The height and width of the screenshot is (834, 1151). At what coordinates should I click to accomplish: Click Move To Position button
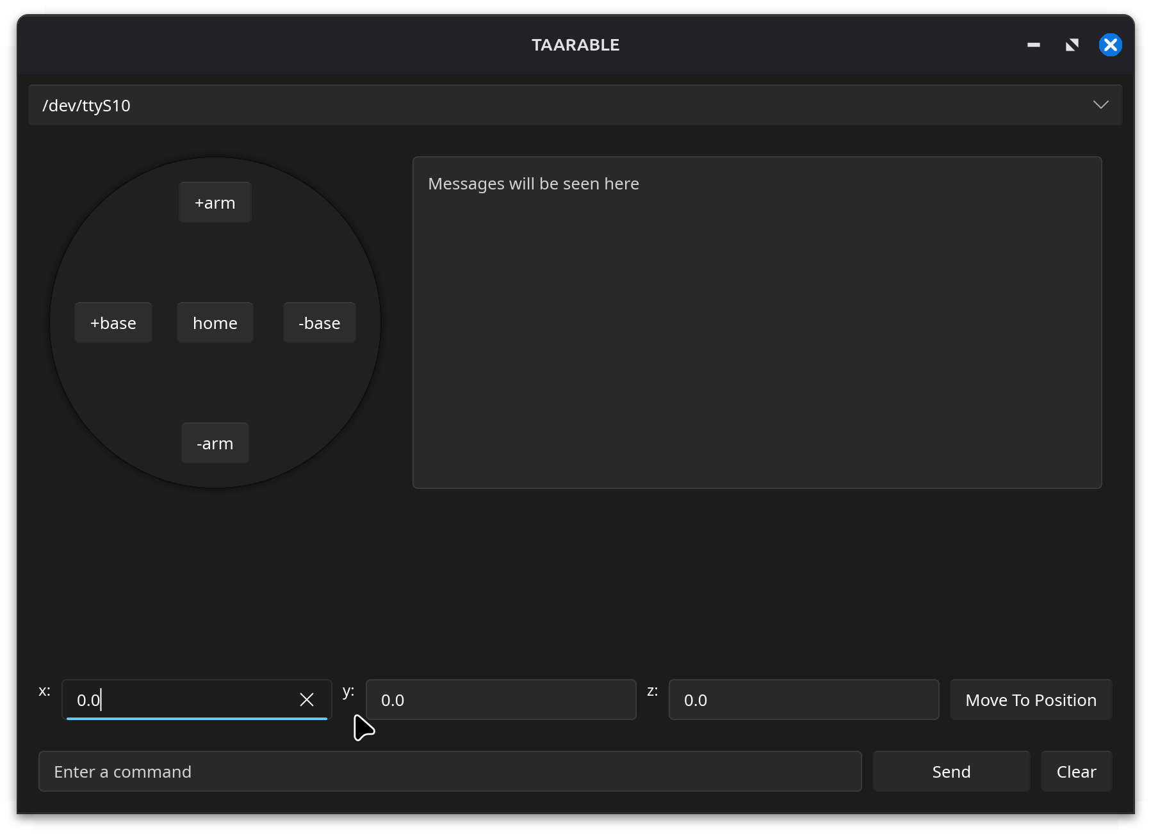click(1031, 700)
